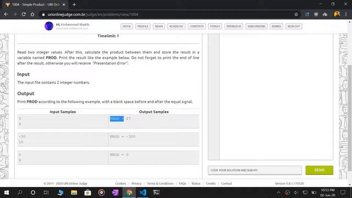This screenshot has width=352, height=198.
Task: Open the notification center icon
Action: coord(343,193)
